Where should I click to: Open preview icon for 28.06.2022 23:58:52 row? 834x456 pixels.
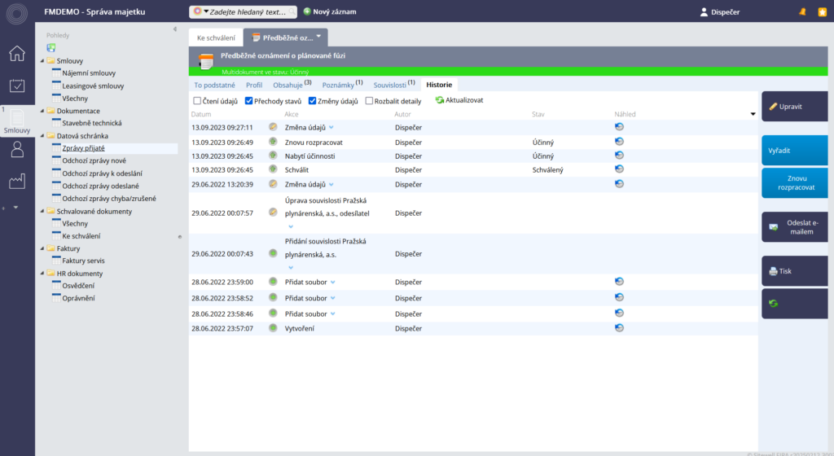point(619,298)
